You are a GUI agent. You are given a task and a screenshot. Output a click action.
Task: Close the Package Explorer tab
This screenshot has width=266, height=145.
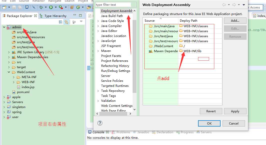click(x=35, y=16)
